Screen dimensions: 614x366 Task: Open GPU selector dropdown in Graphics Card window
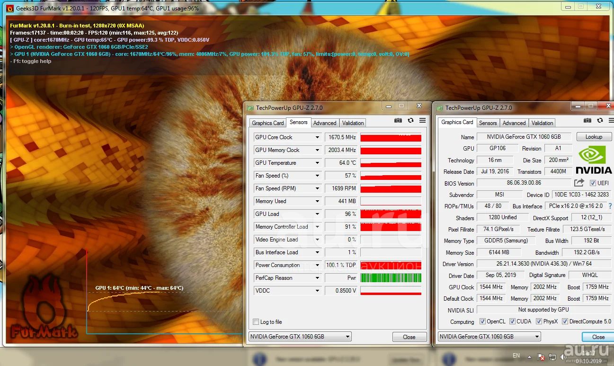pos(489,337)
